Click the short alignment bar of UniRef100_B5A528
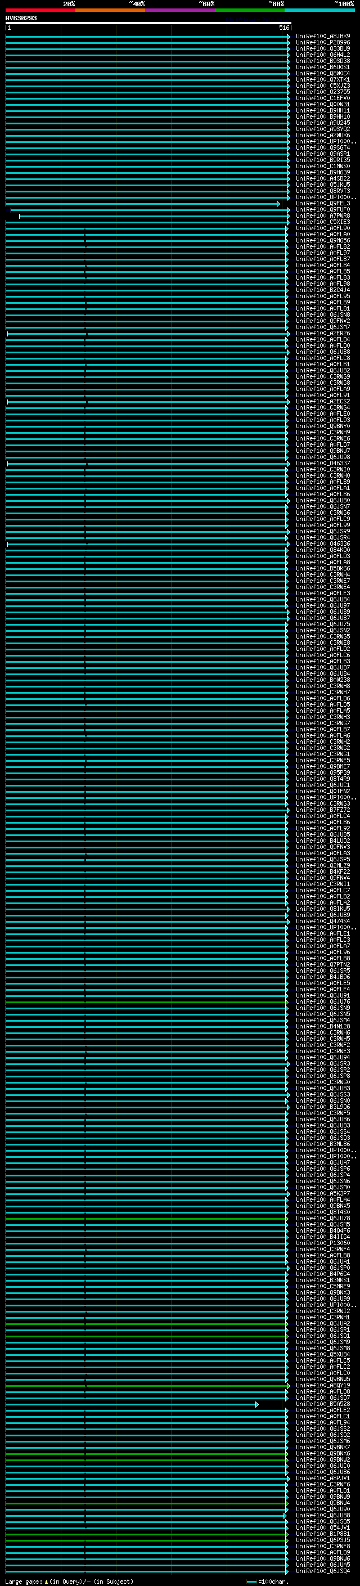 (x=132, y=1404)
